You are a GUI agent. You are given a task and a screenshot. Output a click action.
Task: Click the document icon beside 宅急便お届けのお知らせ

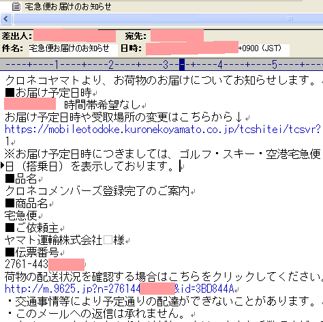tap(16, 6)
